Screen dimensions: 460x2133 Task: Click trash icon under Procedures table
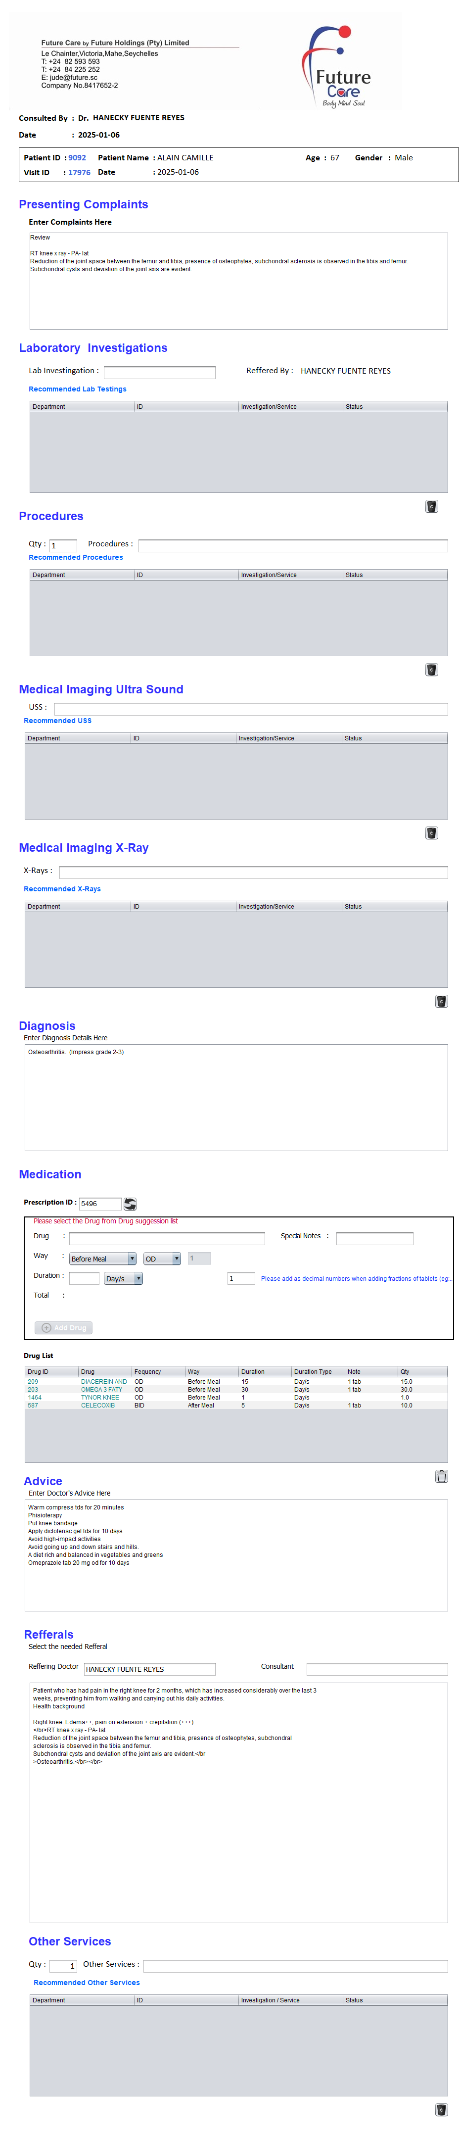(431, 669)
